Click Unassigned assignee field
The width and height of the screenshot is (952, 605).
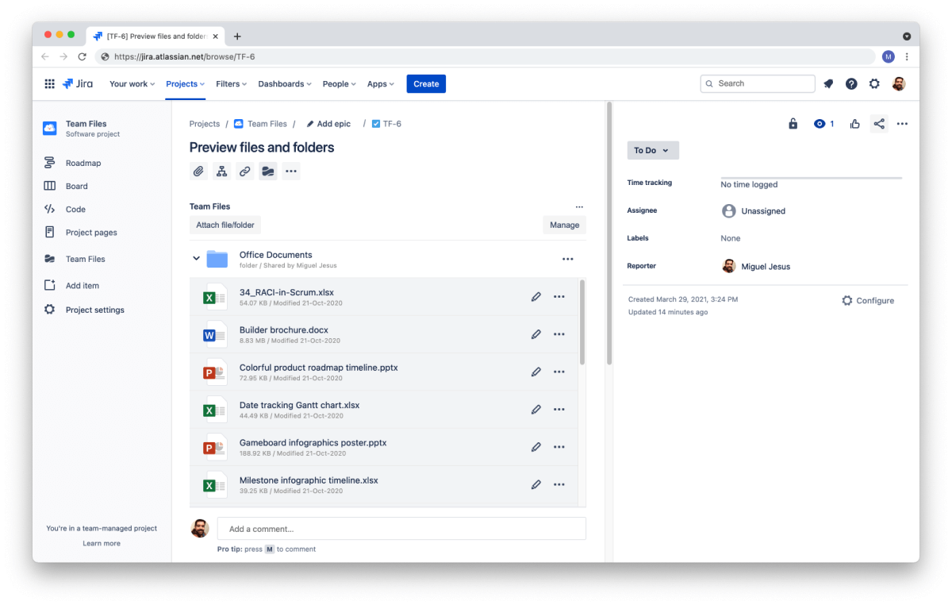click(x=754, y=211)
